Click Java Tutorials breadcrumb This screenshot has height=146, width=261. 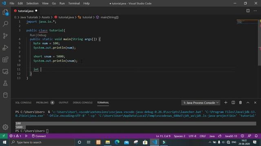pos(29,17)
